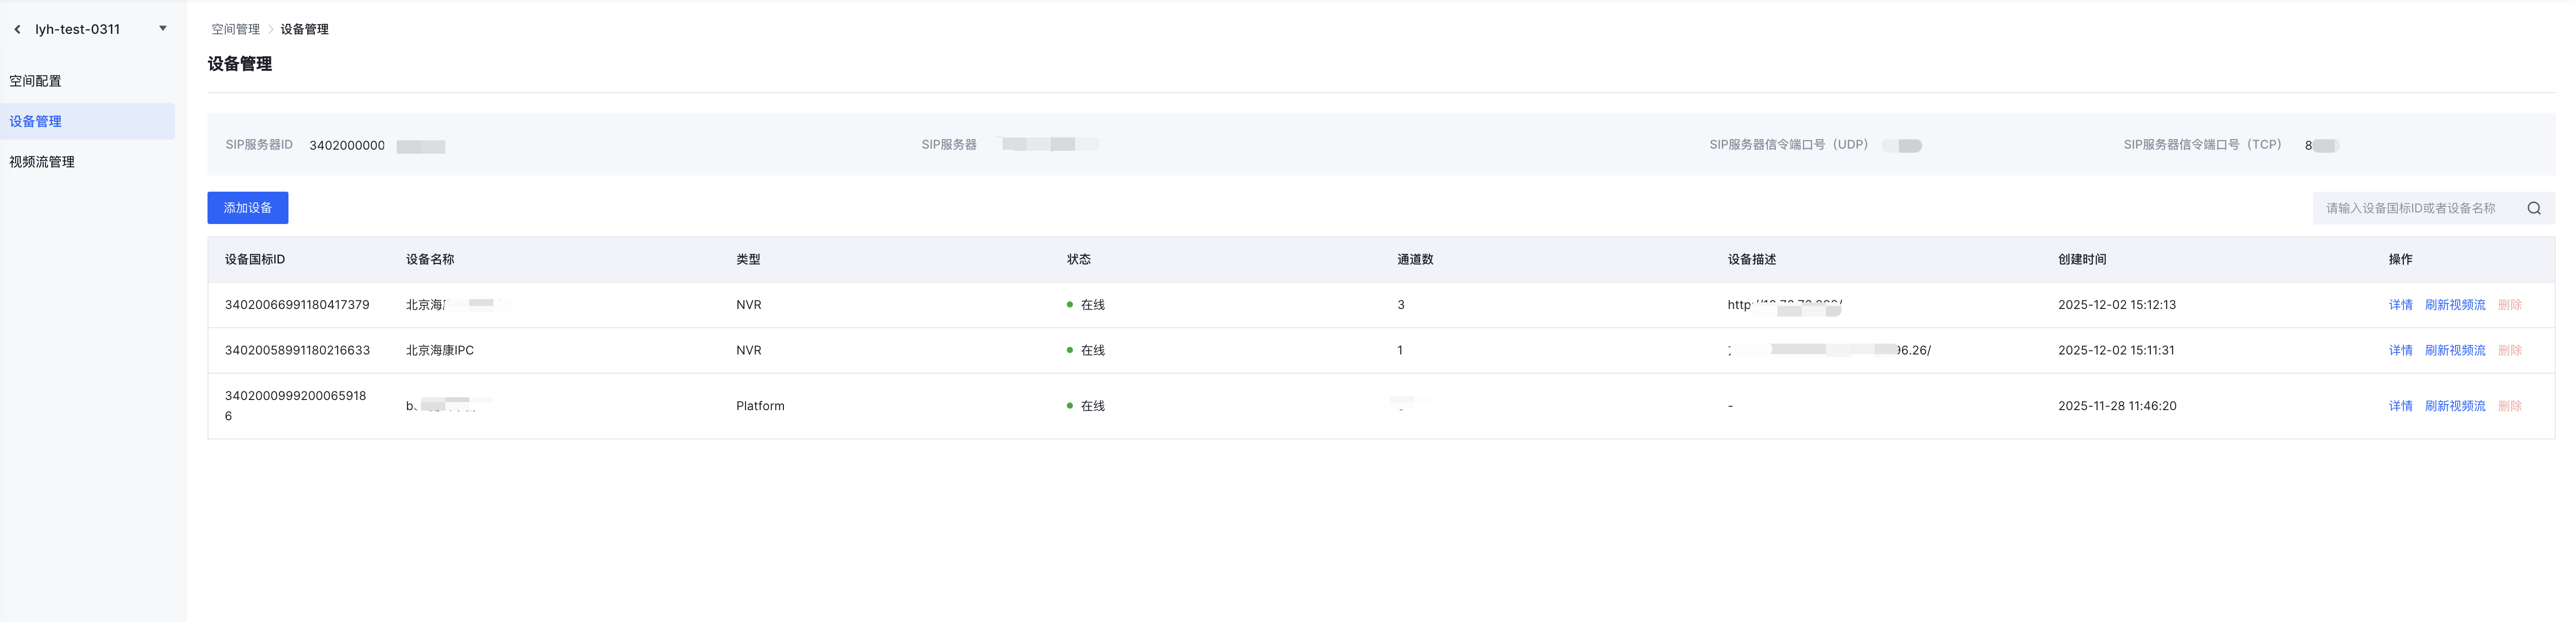Click 刷新视频流 for the Platform device
This screenshot has height=622, width=2576.
pos(2454,406)
